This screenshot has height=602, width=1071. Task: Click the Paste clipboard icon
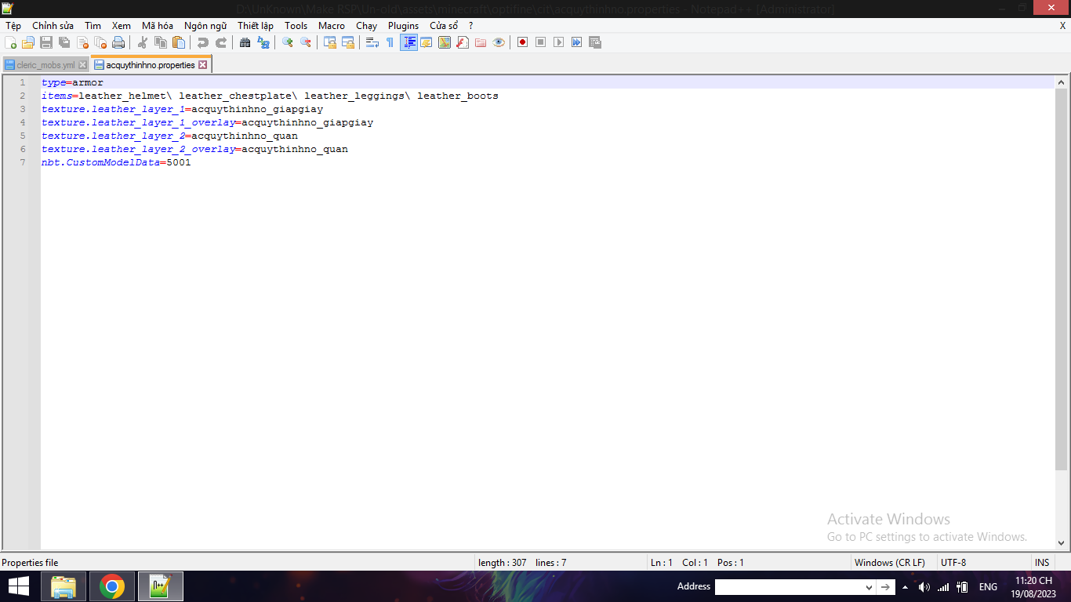pyautogui.click(x=179, y=42)
